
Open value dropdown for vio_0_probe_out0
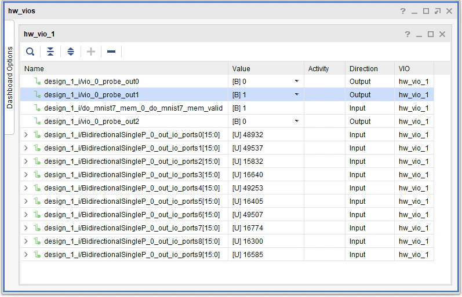(297, 81)
